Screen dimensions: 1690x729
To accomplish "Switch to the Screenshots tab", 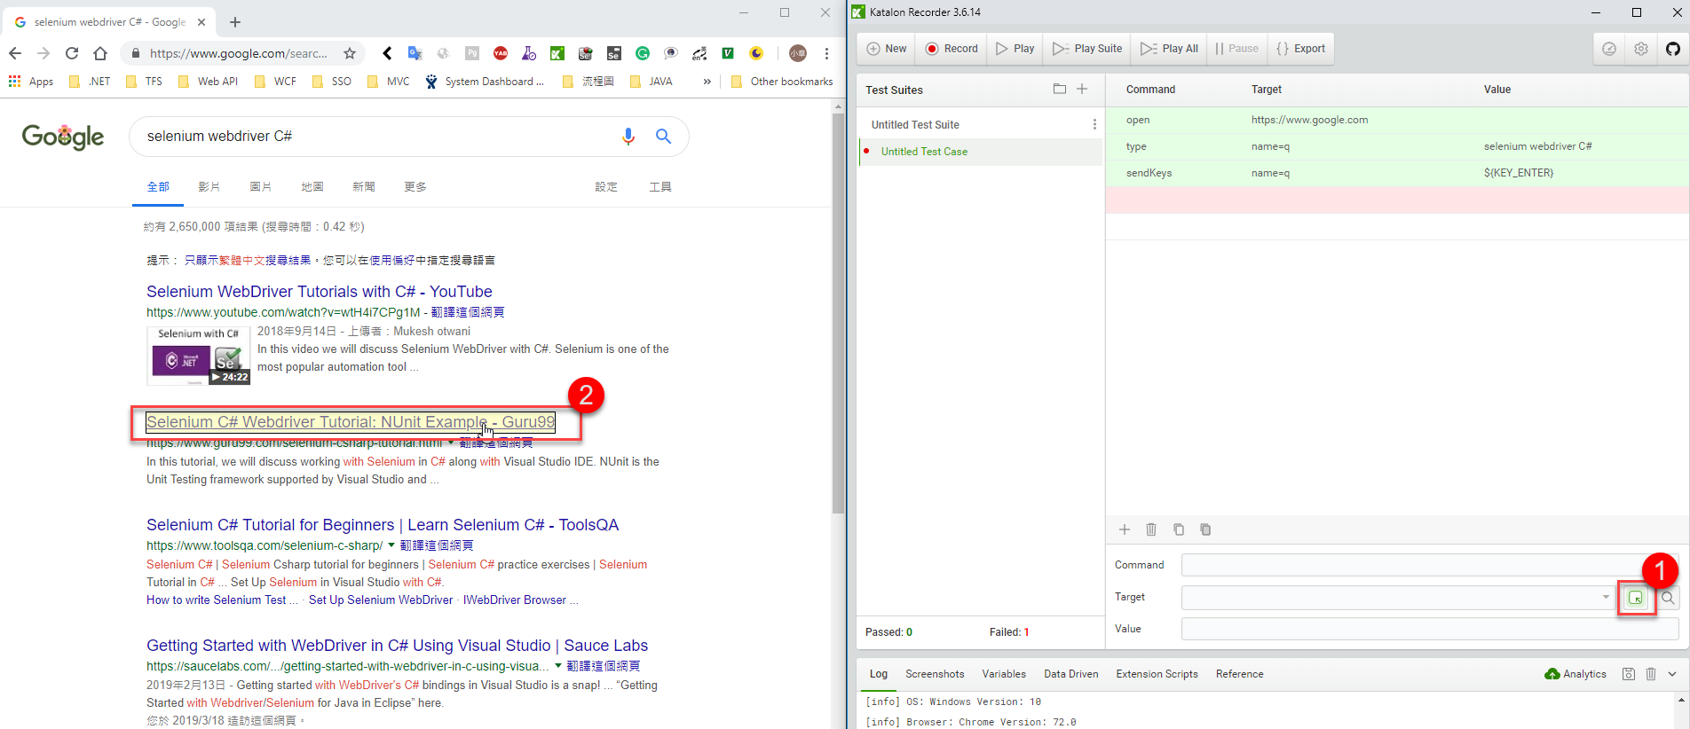I will click(x=935, y=674).
